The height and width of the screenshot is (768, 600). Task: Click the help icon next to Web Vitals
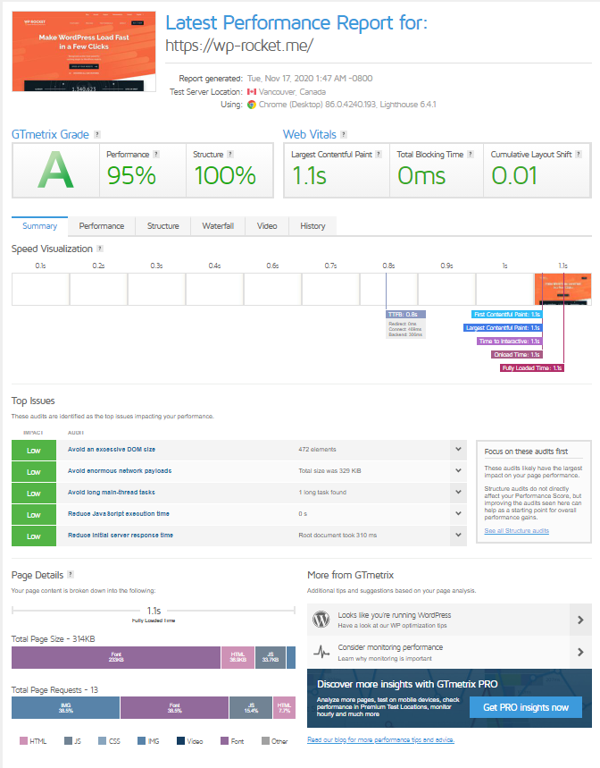[344, 135]
